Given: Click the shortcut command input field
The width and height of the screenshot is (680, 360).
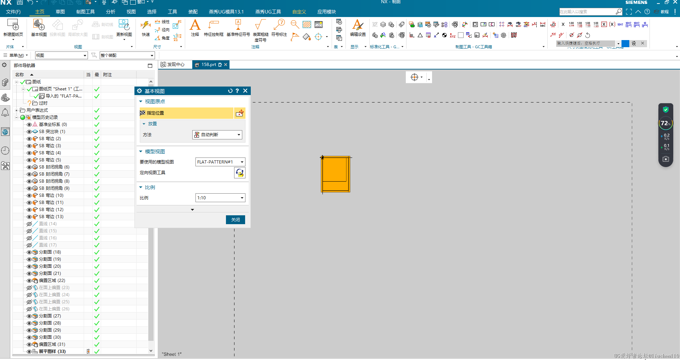Looking at the screenshot, I should 586,43.
